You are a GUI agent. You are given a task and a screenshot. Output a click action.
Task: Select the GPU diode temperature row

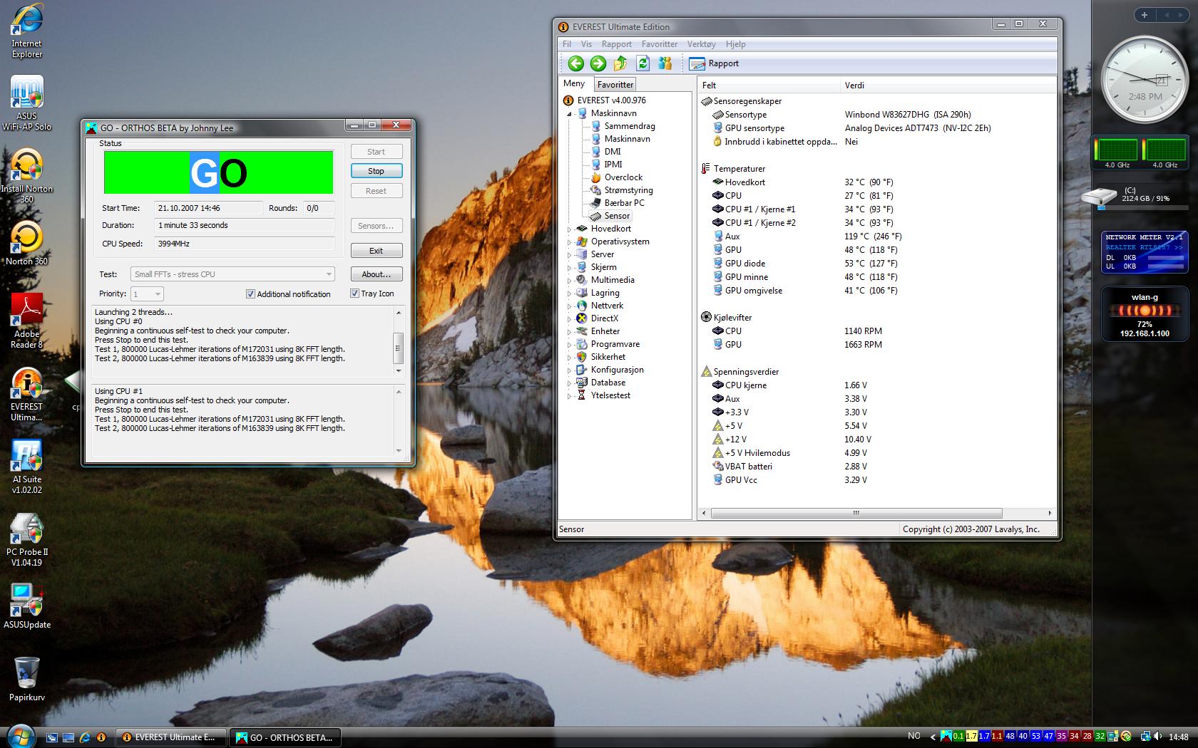[x=804, y=264]
